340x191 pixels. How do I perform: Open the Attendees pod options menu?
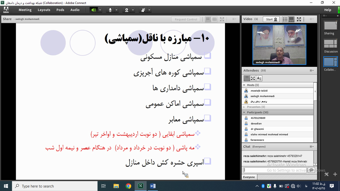311,70
